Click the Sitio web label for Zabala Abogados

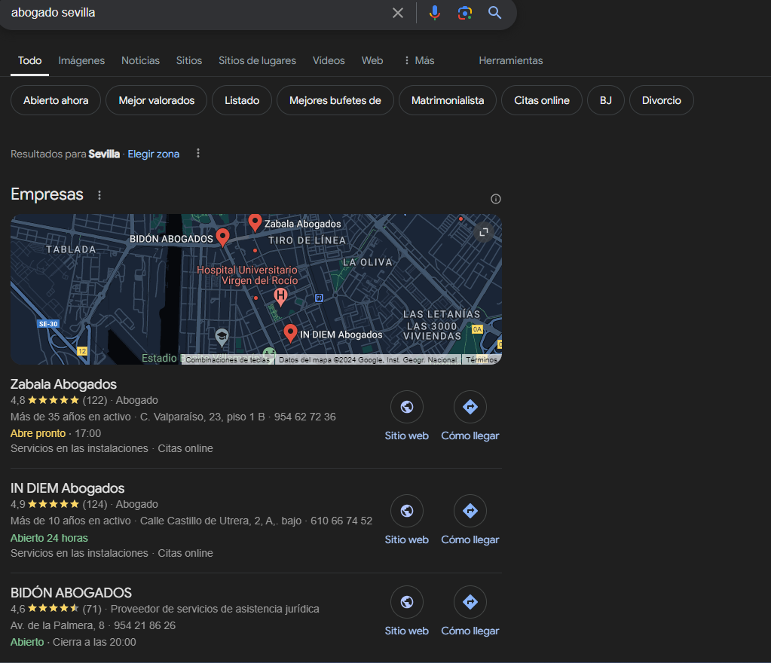pos(407,435)
